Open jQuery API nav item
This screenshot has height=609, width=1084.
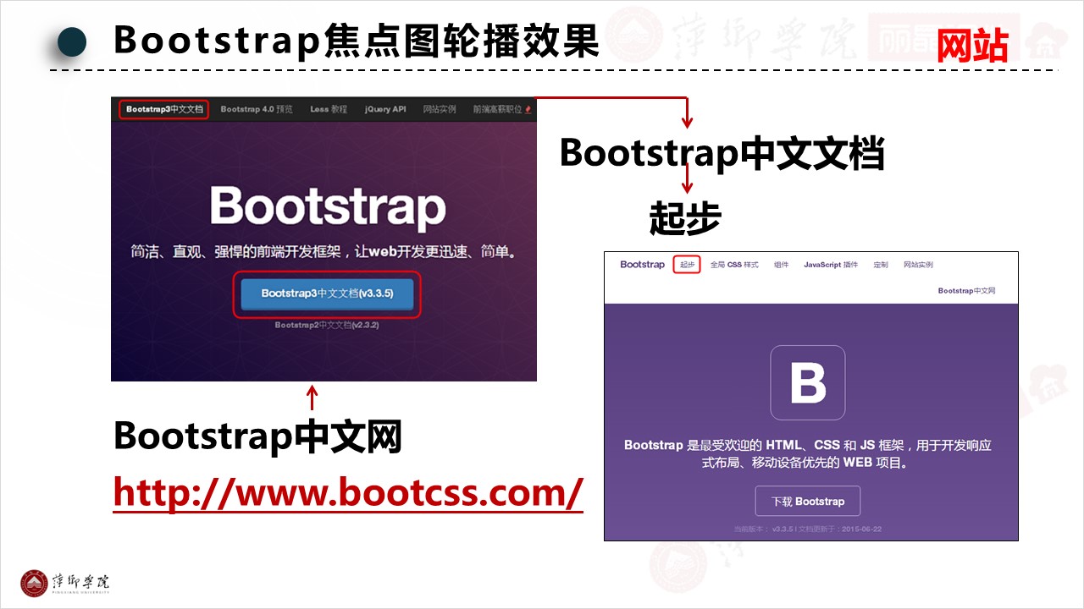click(x=385, y=109)
